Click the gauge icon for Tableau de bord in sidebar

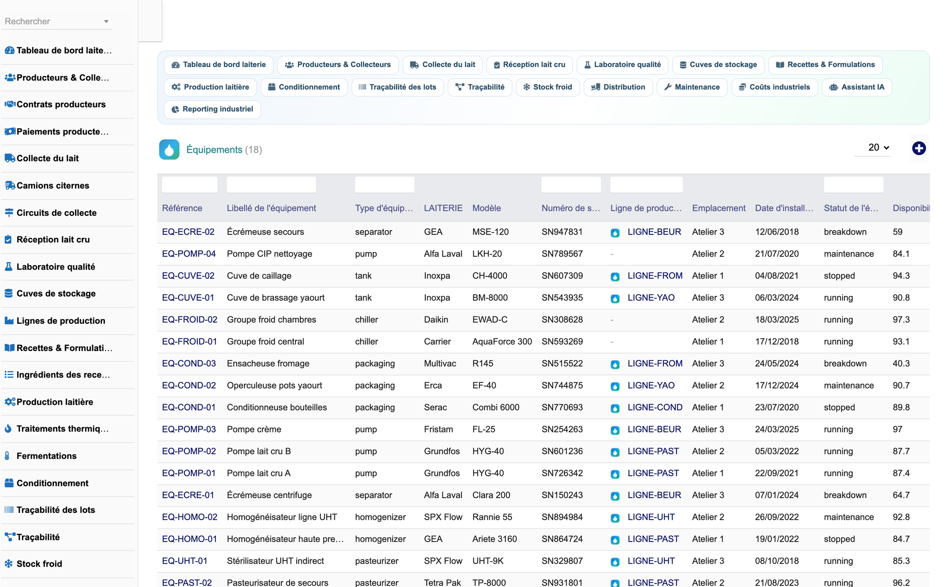9,50
